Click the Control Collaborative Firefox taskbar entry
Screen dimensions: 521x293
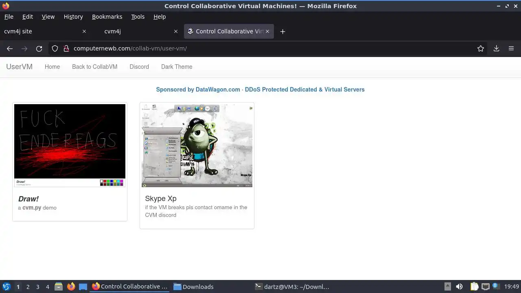point(130,286)
